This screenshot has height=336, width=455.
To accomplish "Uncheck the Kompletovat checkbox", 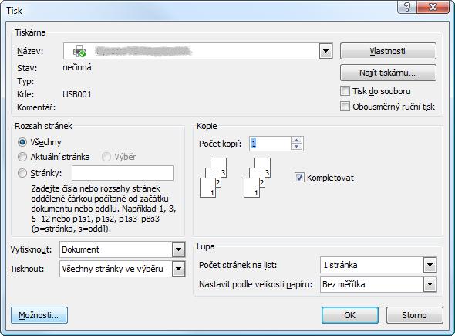I will click(299, 178).
